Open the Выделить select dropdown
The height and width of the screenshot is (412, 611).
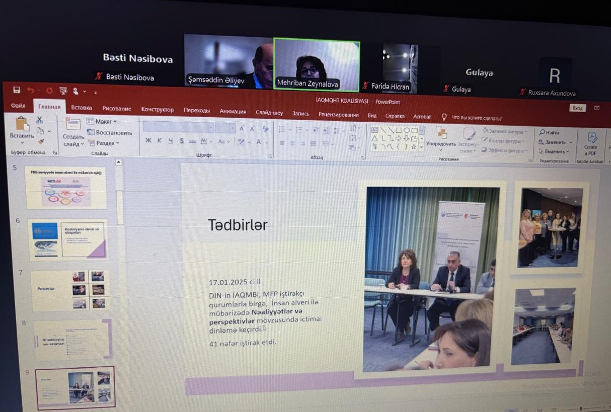click(554, 151)
